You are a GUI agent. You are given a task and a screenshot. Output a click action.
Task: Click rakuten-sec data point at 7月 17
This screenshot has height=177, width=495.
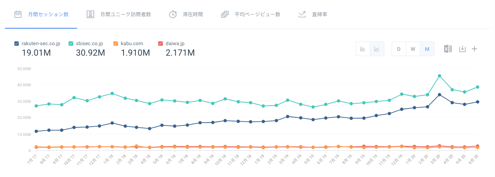coord(36,131)
